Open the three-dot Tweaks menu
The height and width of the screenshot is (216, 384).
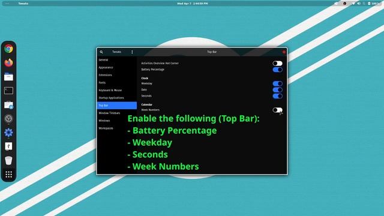click(132, 52)
